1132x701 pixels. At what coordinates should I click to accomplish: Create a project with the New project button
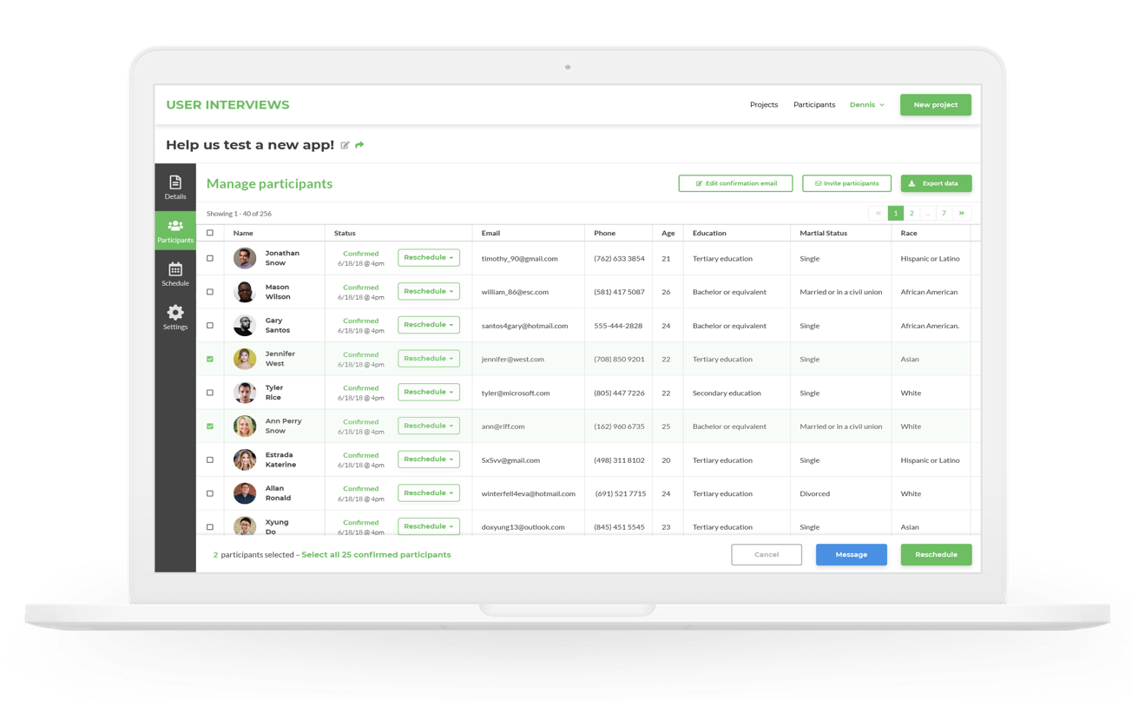click(935, 103)
